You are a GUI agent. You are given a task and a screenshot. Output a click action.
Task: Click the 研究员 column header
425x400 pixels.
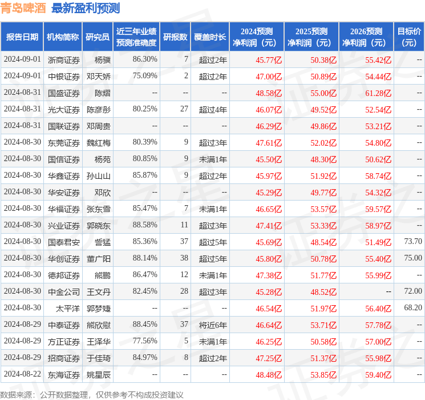[98, 37]
